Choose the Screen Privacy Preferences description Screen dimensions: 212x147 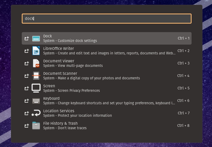pyautogui.click(x=71, y=90)
